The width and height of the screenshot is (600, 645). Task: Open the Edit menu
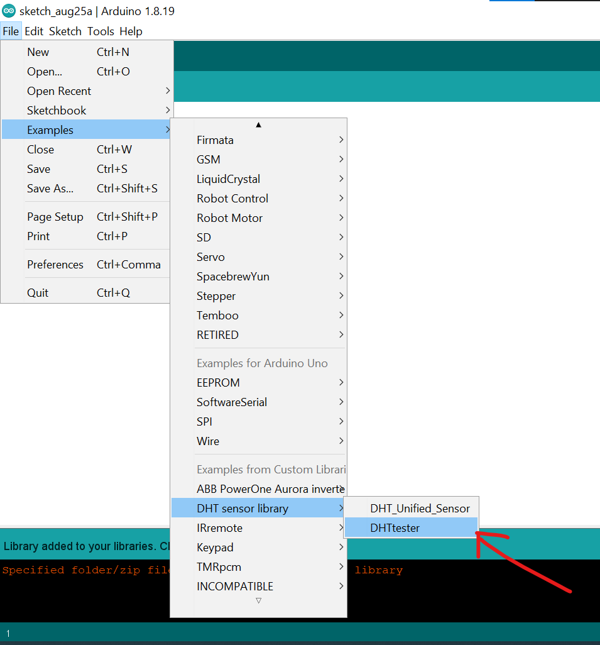[x=34, y=31]
